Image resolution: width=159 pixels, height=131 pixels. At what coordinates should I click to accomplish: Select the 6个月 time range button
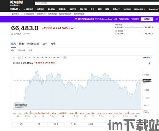coord(90,124)
